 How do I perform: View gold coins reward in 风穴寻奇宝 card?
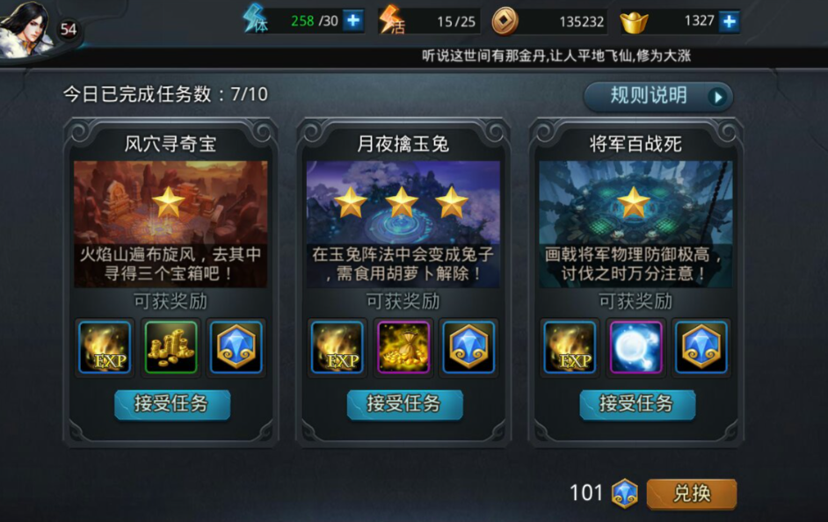[171, 348]
